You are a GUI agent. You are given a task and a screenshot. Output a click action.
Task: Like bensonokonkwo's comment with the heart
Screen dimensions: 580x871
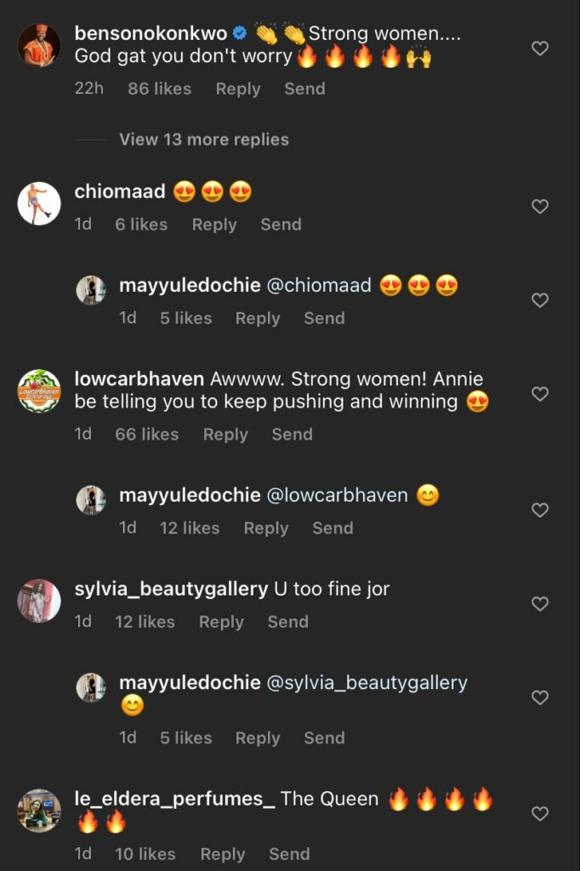click(x=539, y=48)
